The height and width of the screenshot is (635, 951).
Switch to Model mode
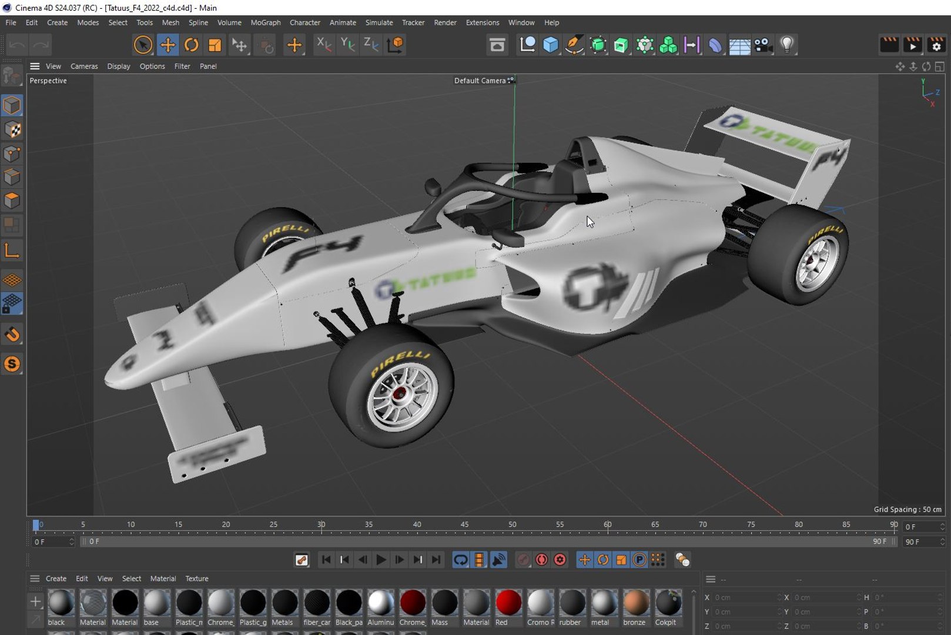coord(12,106)
